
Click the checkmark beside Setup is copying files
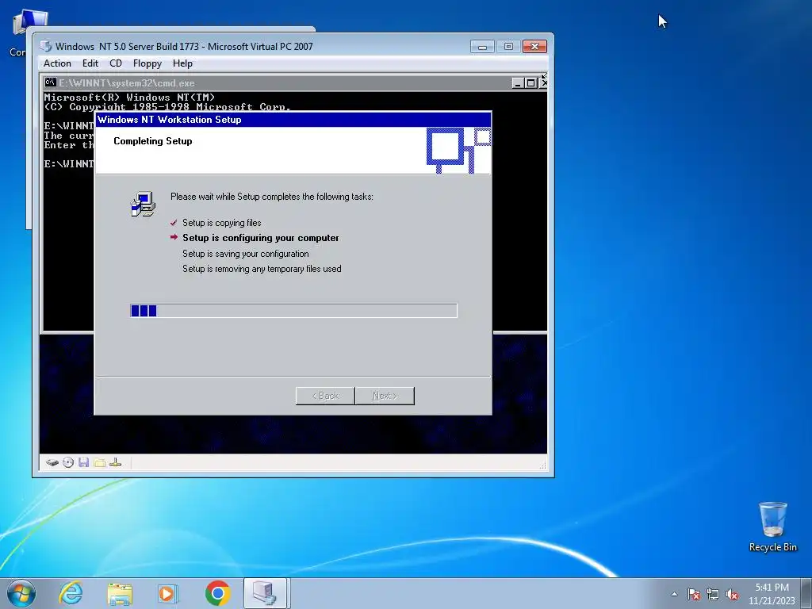click(174, 223)
